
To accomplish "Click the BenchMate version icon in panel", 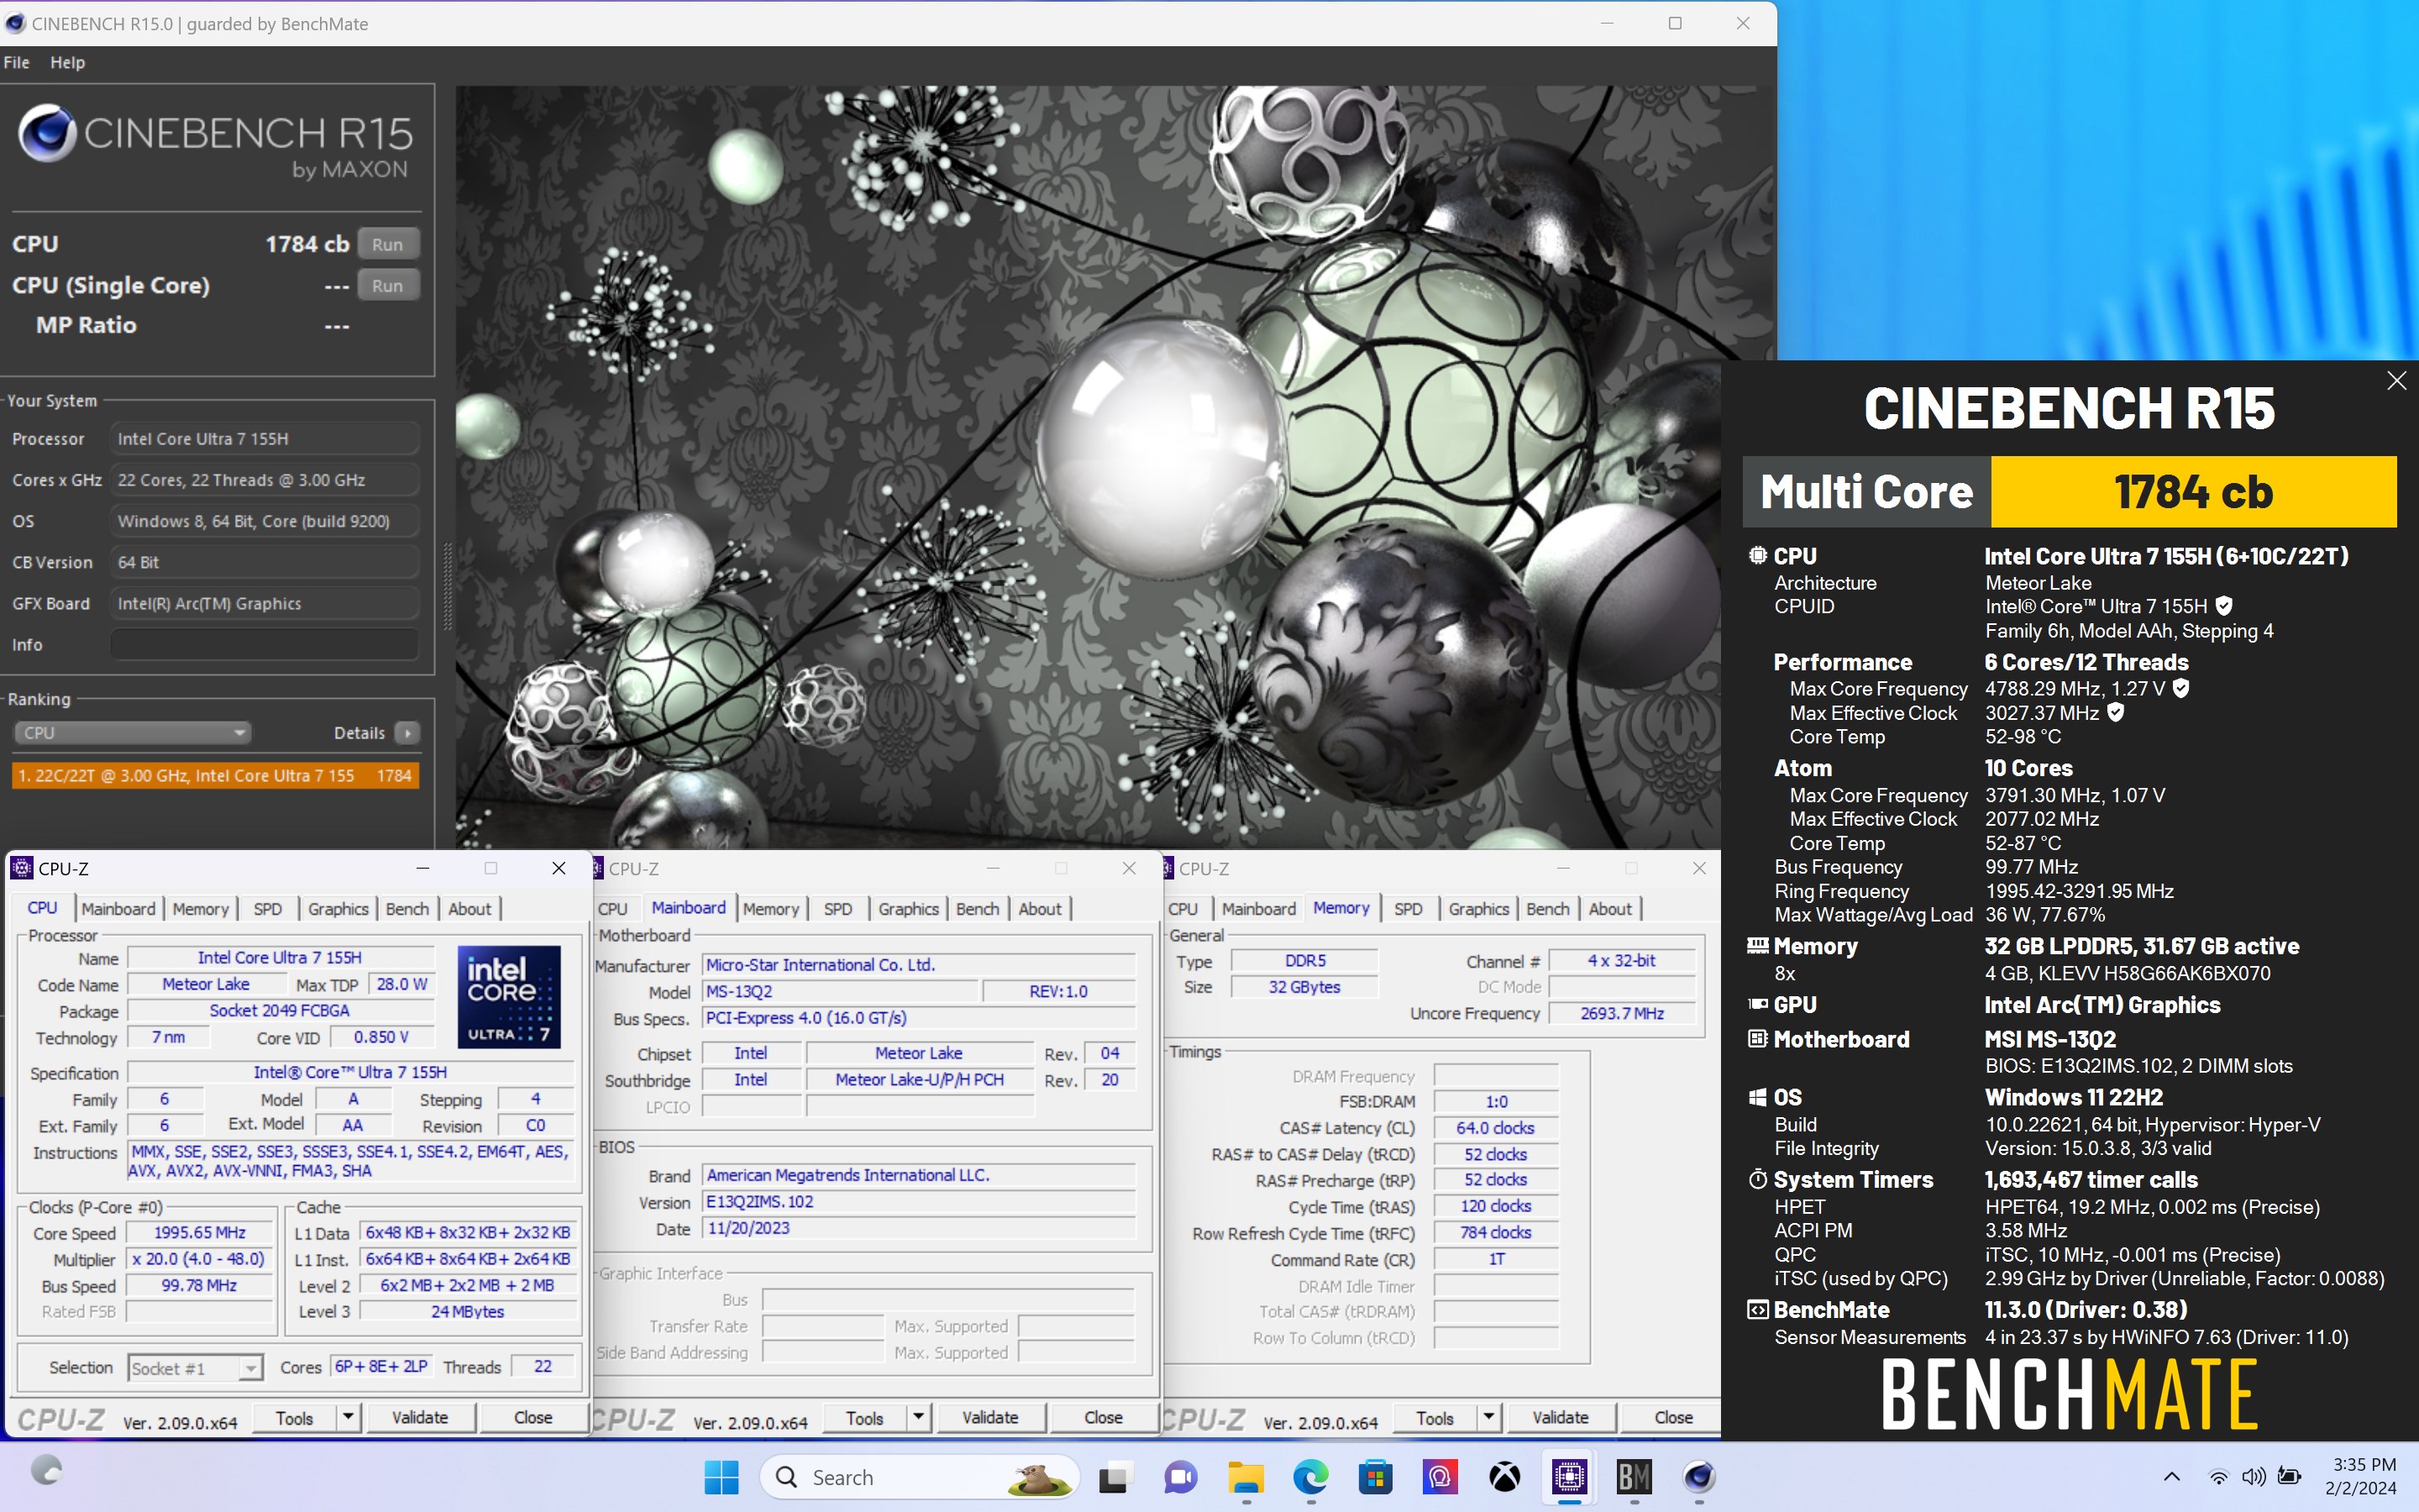I will tap(1757, 1309).
